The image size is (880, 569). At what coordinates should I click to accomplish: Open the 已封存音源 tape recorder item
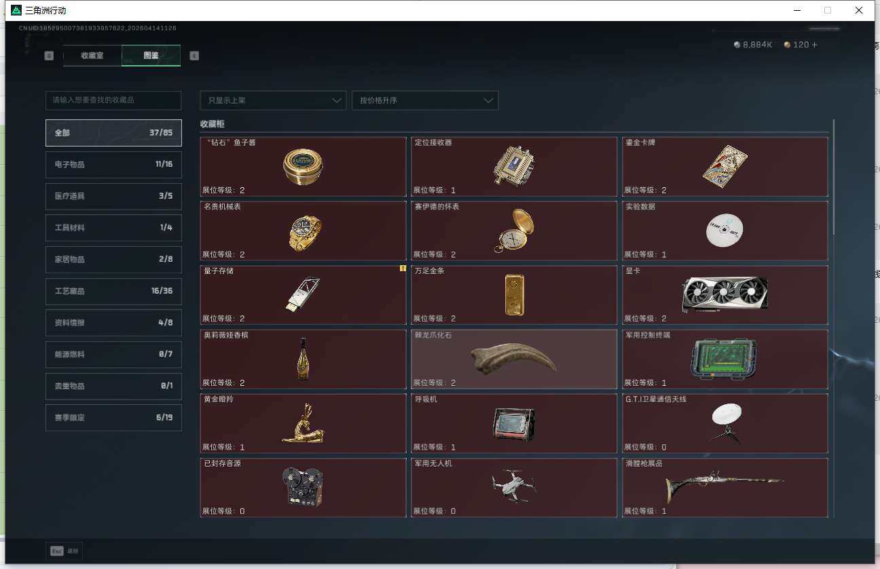303,488
